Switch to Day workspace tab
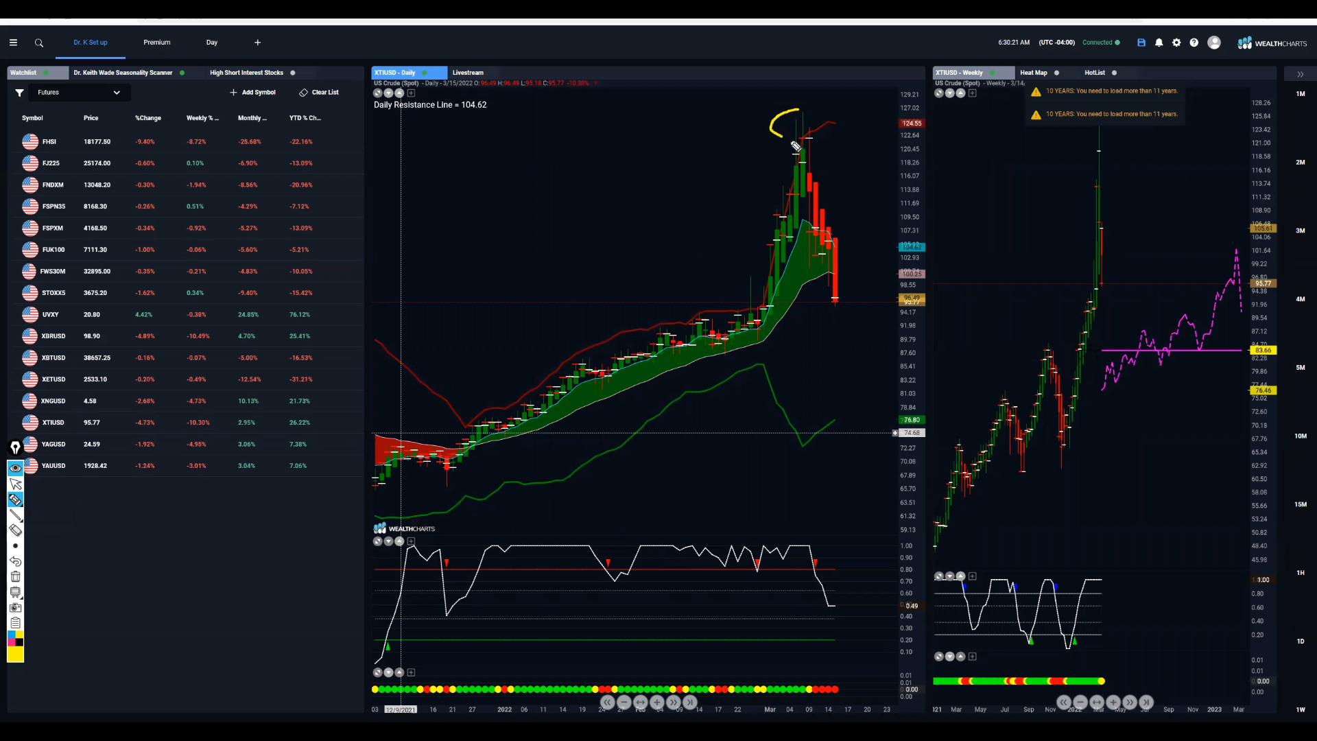The width and height of the screenshot is (1317, 741). click(x=212, y=43)
